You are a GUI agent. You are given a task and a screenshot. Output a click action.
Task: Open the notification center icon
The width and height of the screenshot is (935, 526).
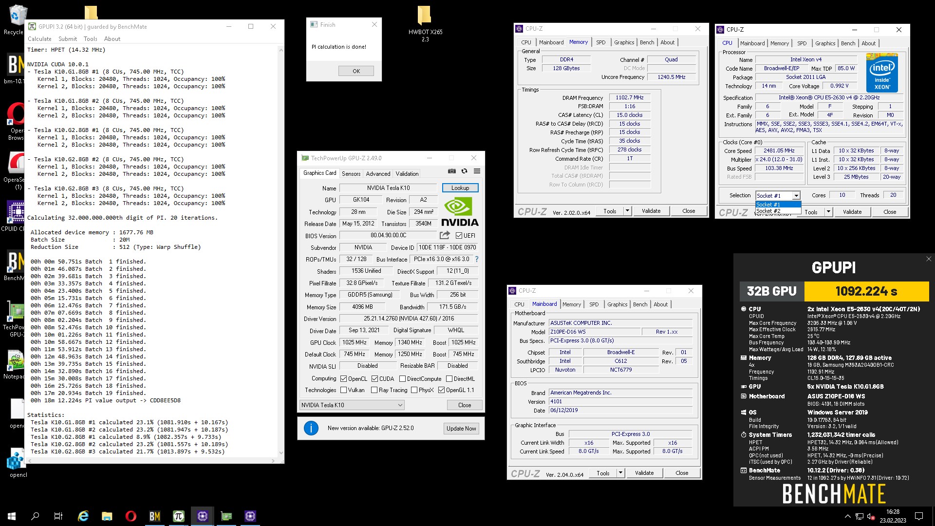(919, 516)
